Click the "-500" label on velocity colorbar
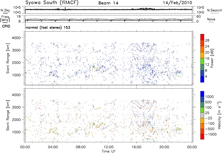The width and height of the screenshot is (222, 153). (210, 129)
